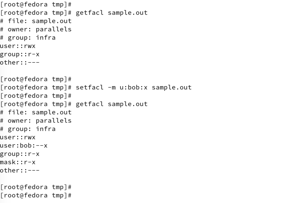The height and width of the screenshot is (203, 300).
Task: Click the second '# group: infra' line
Action: pyautogui.click(x=28, y=129)
